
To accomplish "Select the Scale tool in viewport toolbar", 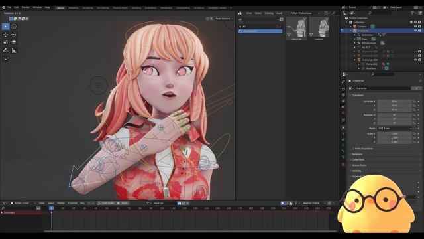I will pyautogui.click(x=6, y=42).
